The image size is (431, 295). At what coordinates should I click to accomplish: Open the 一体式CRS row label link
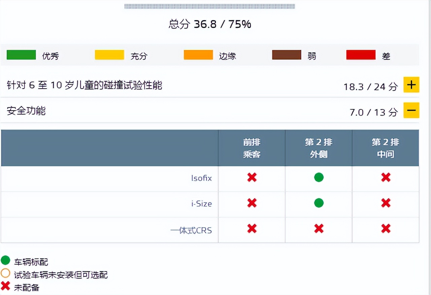tap(191, 231)
